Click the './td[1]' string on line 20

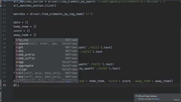[94, 48]
